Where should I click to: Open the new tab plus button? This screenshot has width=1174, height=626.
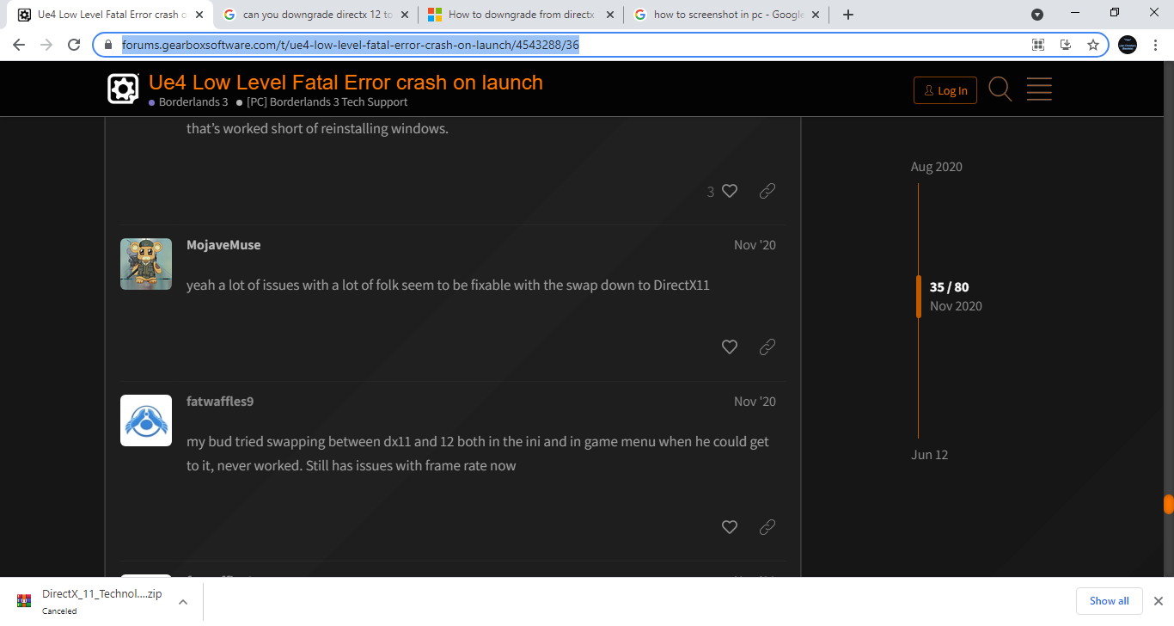[x=848, y=15]
